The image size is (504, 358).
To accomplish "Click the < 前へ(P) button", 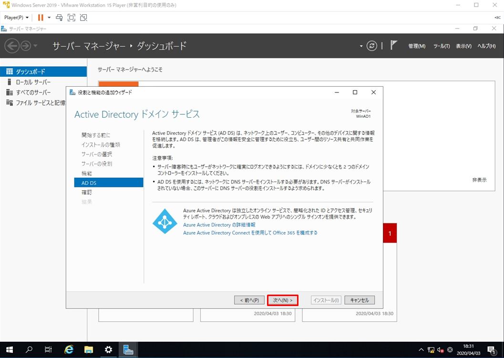I will (x=249, y=300).
